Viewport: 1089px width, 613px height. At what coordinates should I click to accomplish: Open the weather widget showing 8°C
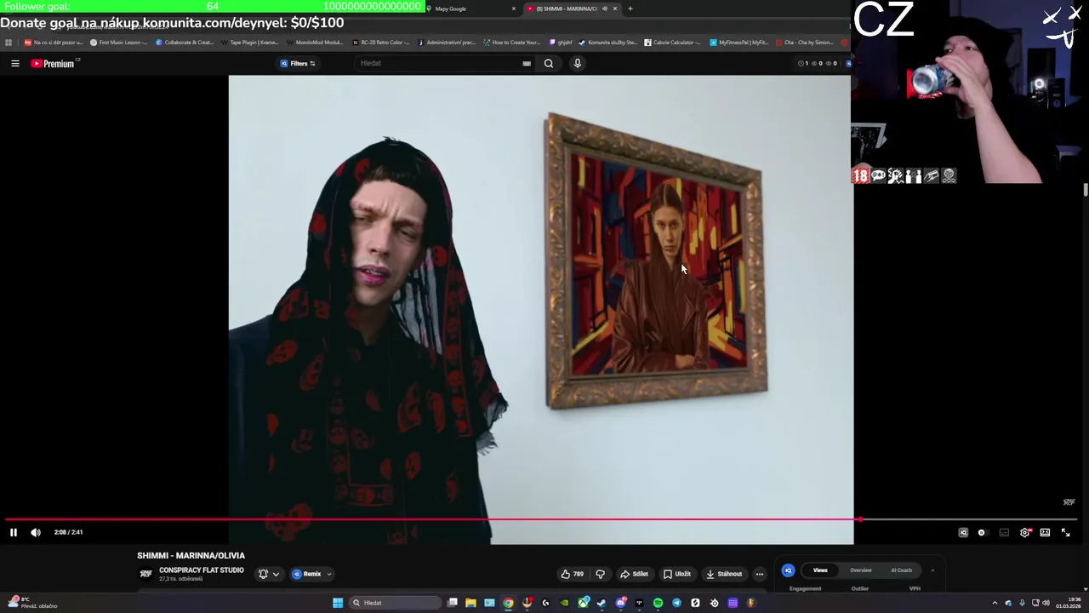[31, 603]
